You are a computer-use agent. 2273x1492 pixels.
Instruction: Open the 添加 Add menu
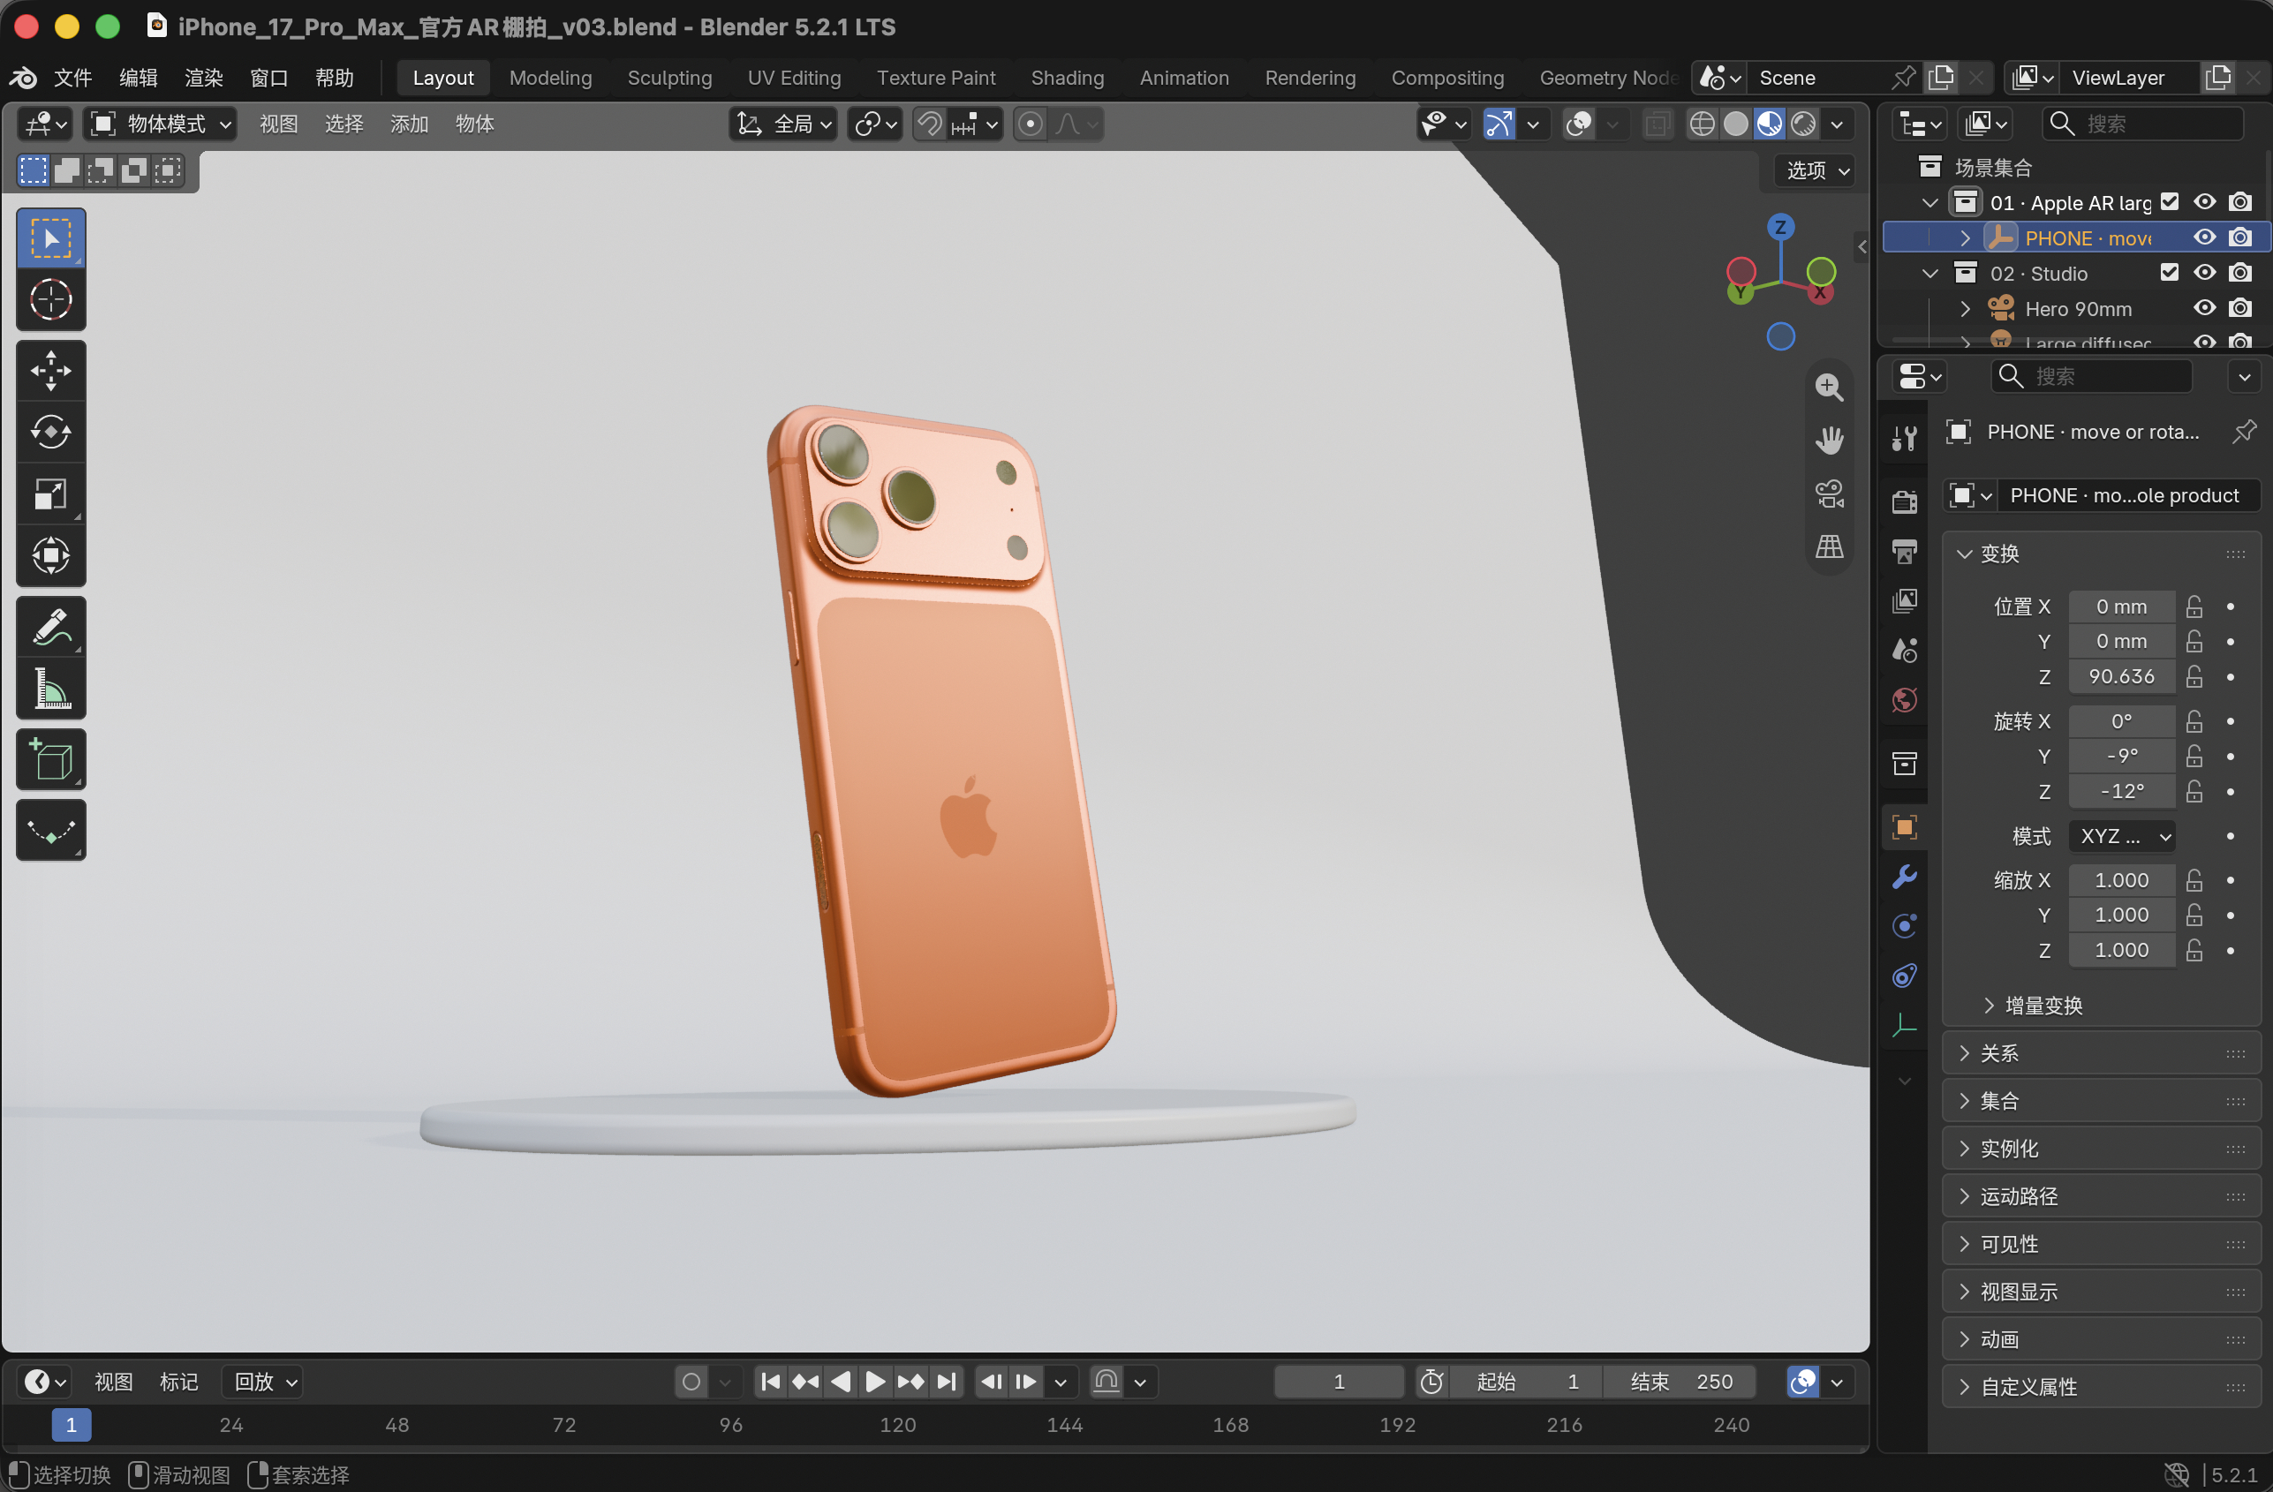tap(409, 124)
